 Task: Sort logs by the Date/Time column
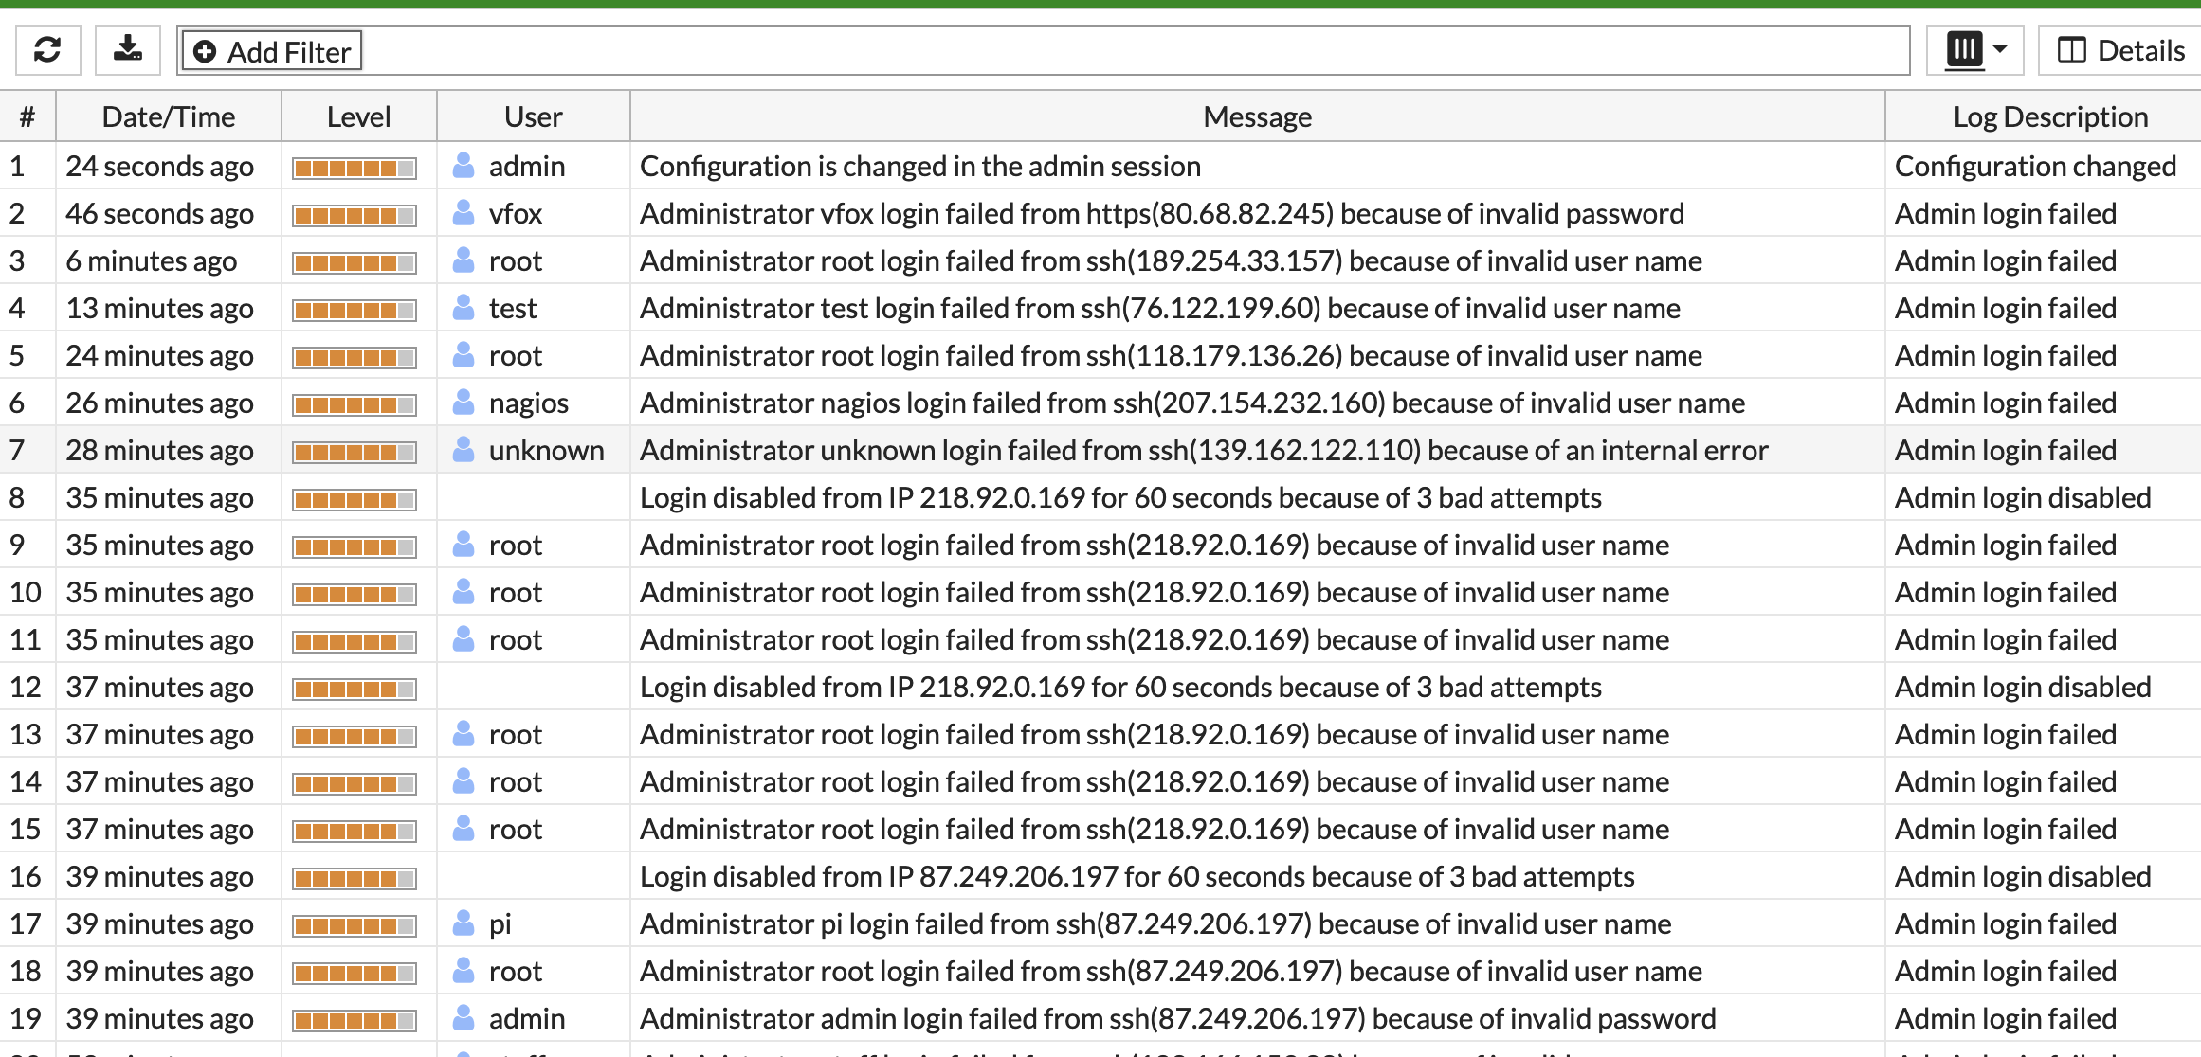click(x=169, y=116)
